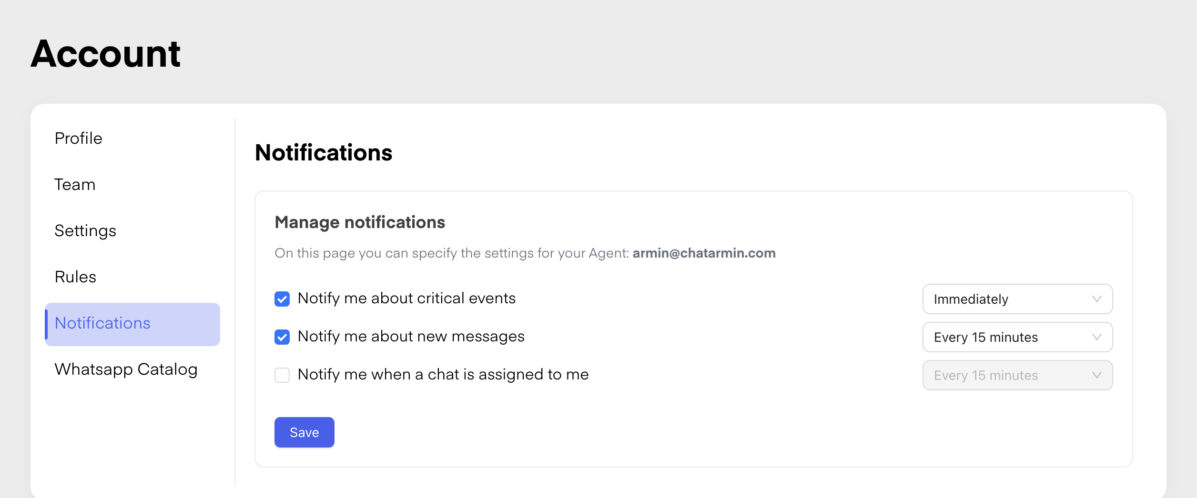The width and height of the screenshot is (1197, 498).
Task: Click the "Notify me about new messages" label
Action: click(x=411, y=337)
